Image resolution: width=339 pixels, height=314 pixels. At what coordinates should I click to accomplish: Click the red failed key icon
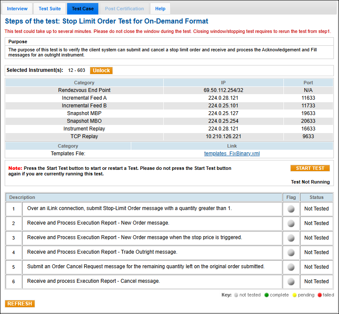[x=319, y=295]
